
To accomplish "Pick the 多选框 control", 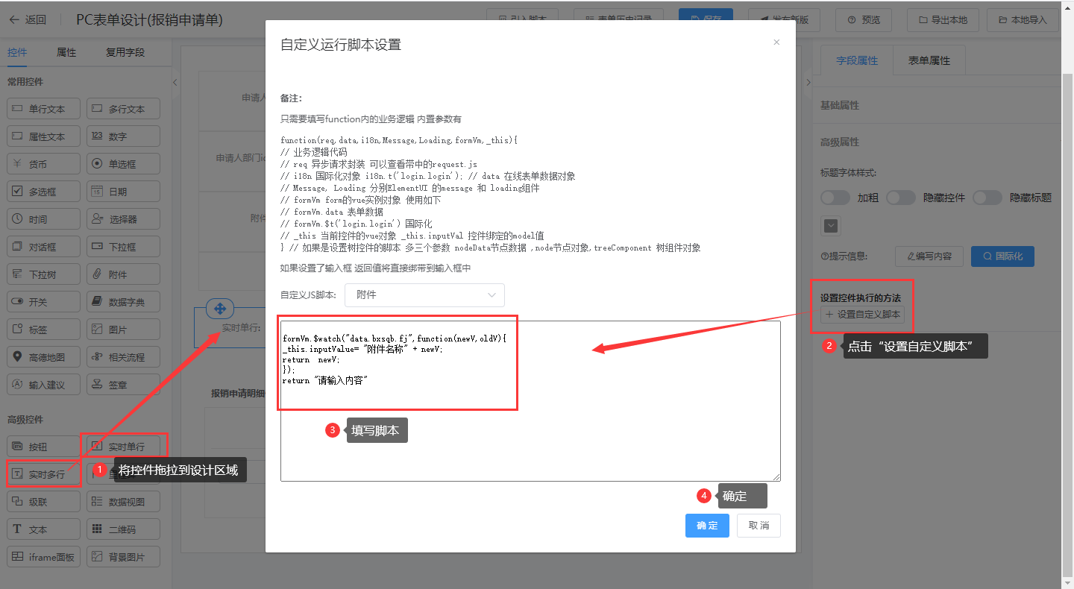I will coord(43,192).
